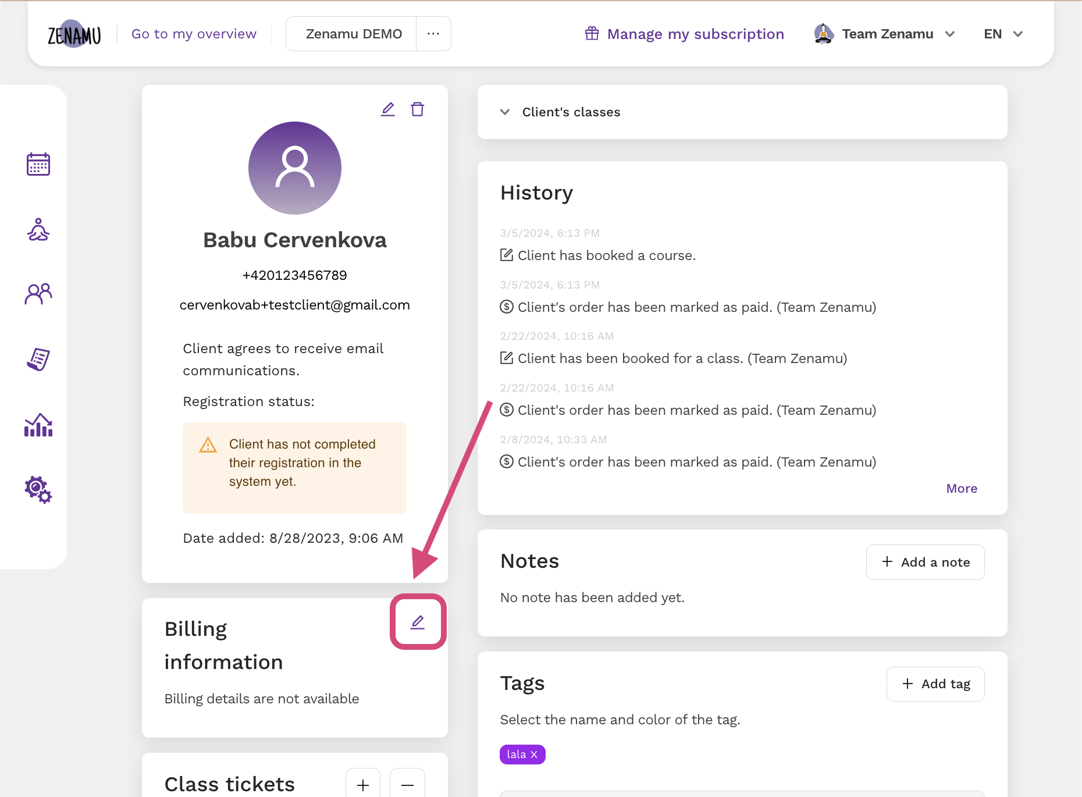Open three-dots menu next to Zenamu DEMO
Viewport: 1082px width, 797px height.
coord(433,34)
